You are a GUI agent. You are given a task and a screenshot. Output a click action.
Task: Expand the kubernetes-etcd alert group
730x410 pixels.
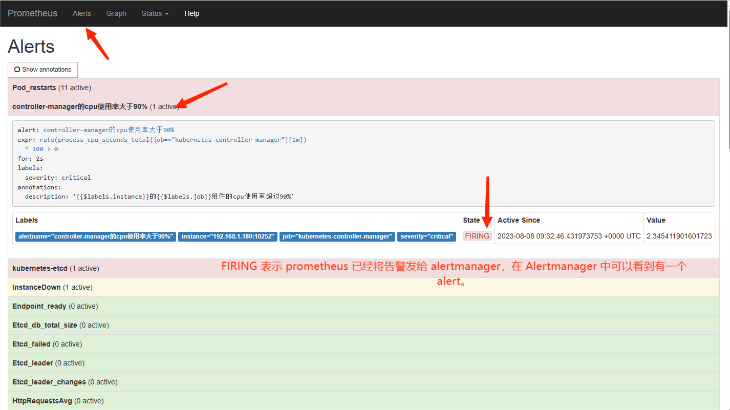point(364,268)
